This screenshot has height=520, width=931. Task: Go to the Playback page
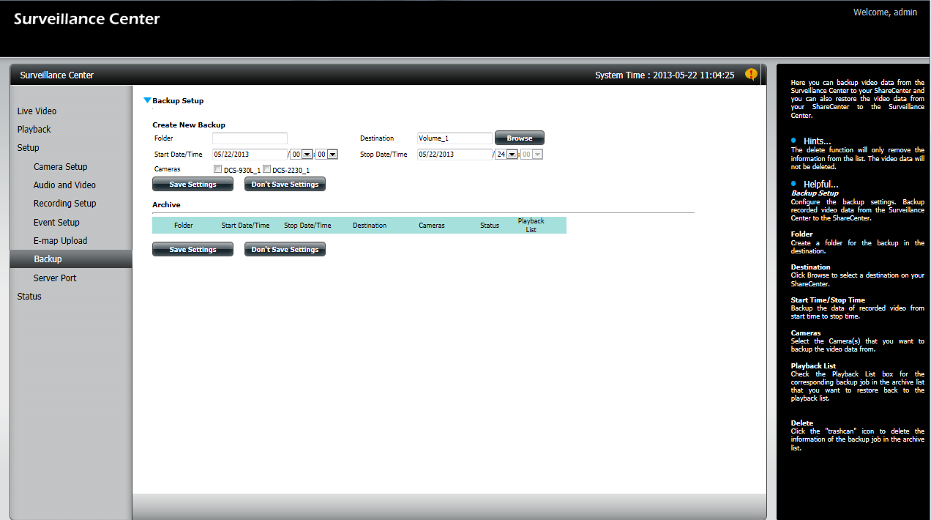(34, 130)
